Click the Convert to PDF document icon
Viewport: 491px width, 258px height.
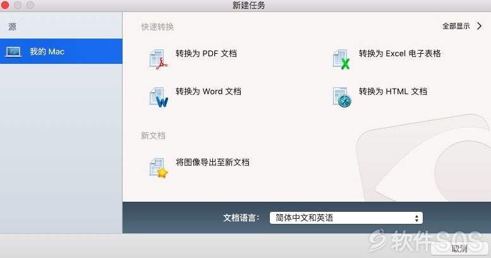click(159, 59)
